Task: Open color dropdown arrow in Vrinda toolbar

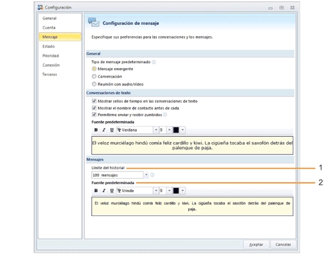Action: point(182,191)
